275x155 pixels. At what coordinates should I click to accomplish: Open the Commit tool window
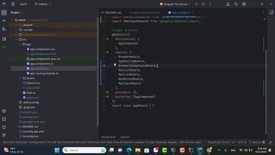coord(4,21)
